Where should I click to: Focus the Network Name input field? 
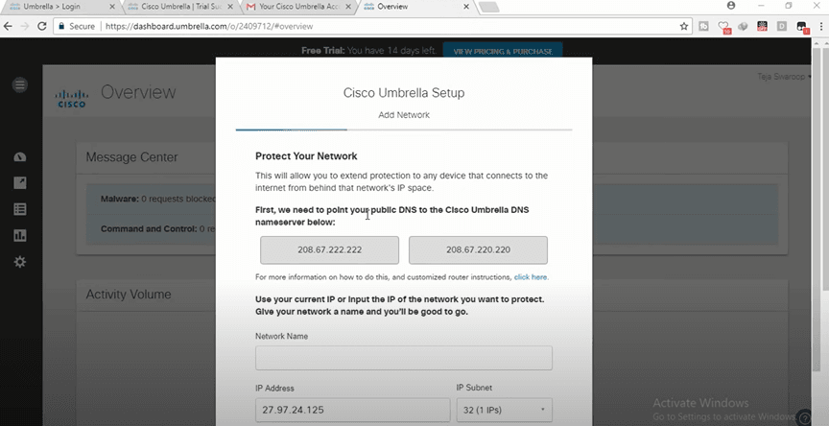tap(404, 358)
